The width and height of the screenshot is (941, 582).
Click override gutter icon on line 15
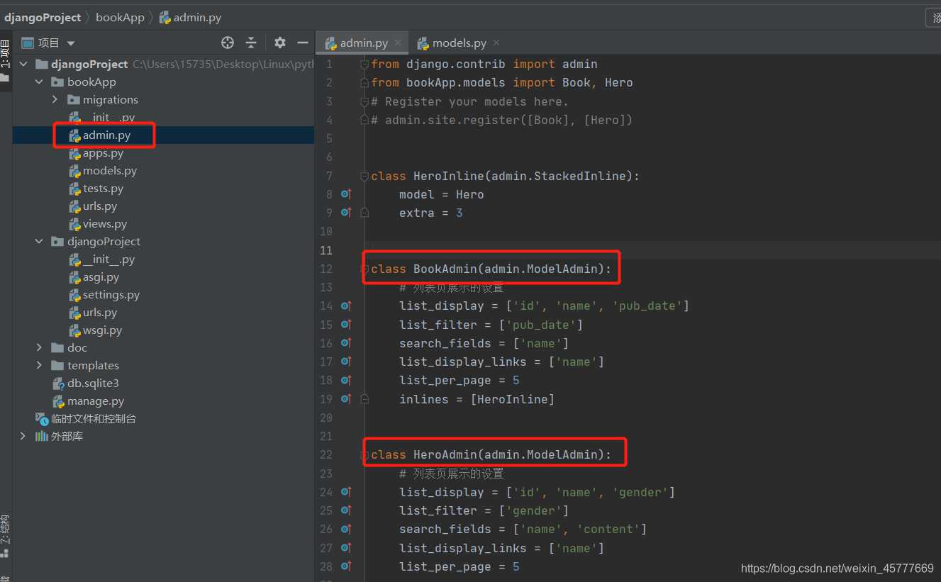point(346,324)
